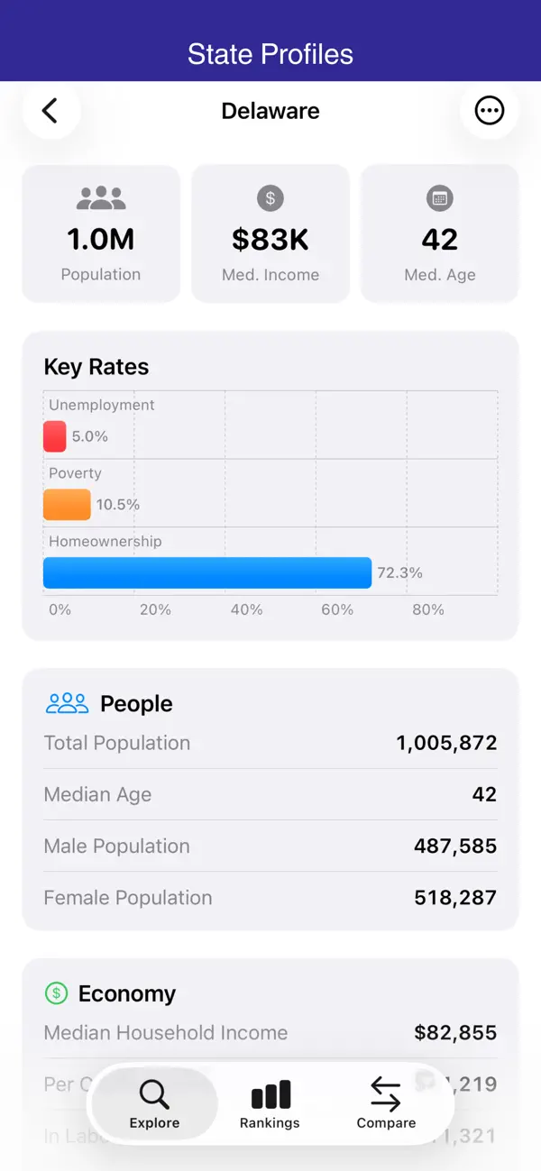Click the blue people icon beside People heading

[67, 703]
